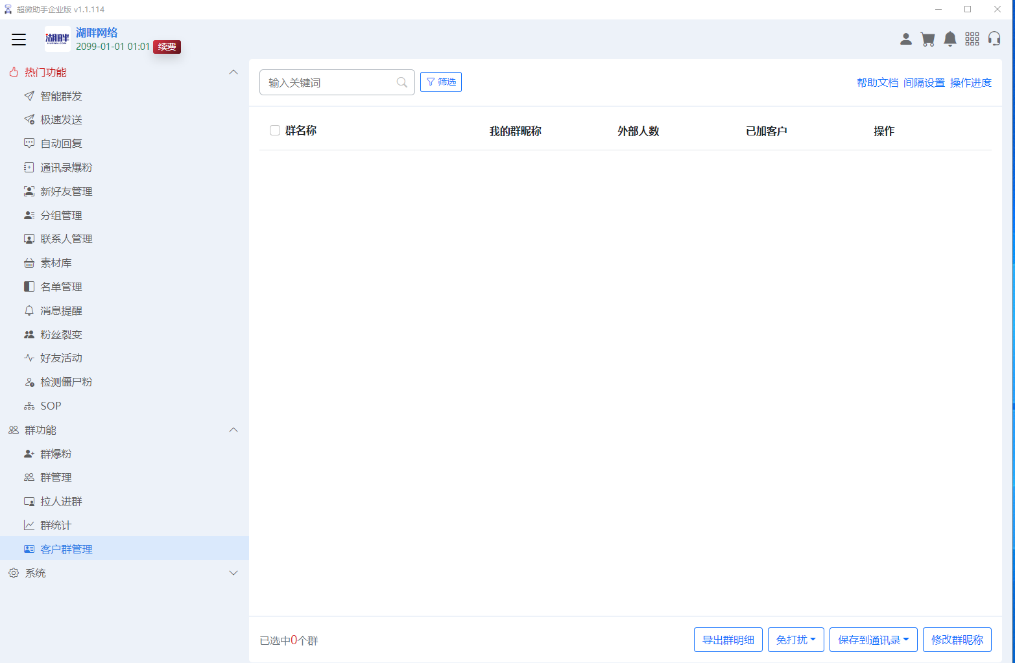Select 自动回复 in the sidebar

click(62, 143)
